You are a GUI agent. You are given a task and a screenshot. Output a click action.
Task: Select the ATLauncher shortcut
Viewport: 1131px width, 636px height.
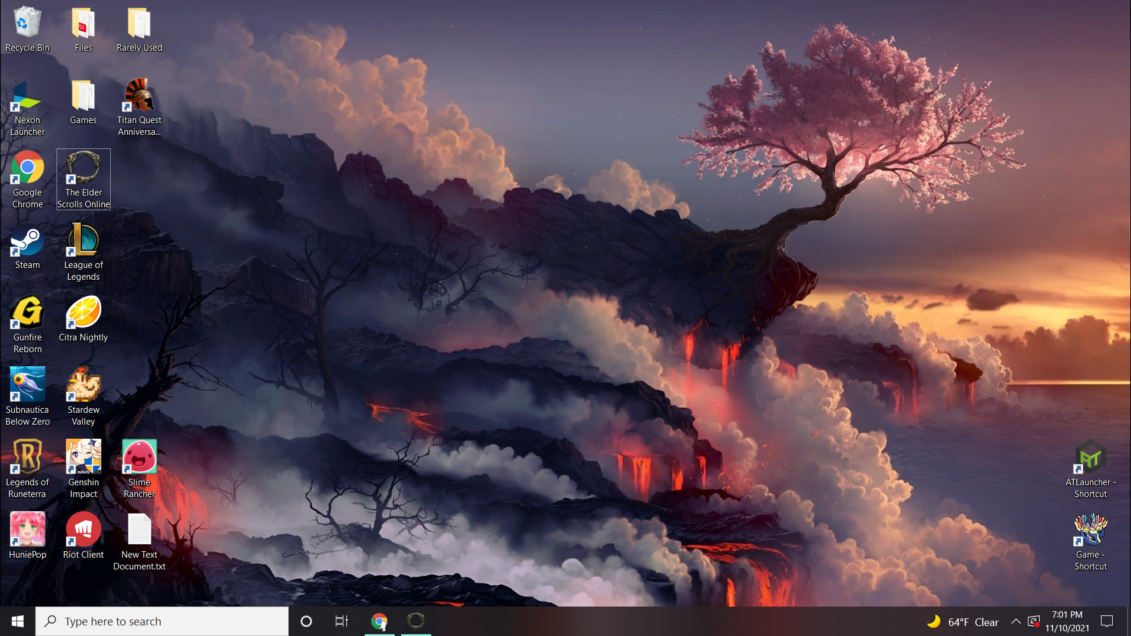[1090, 469]
